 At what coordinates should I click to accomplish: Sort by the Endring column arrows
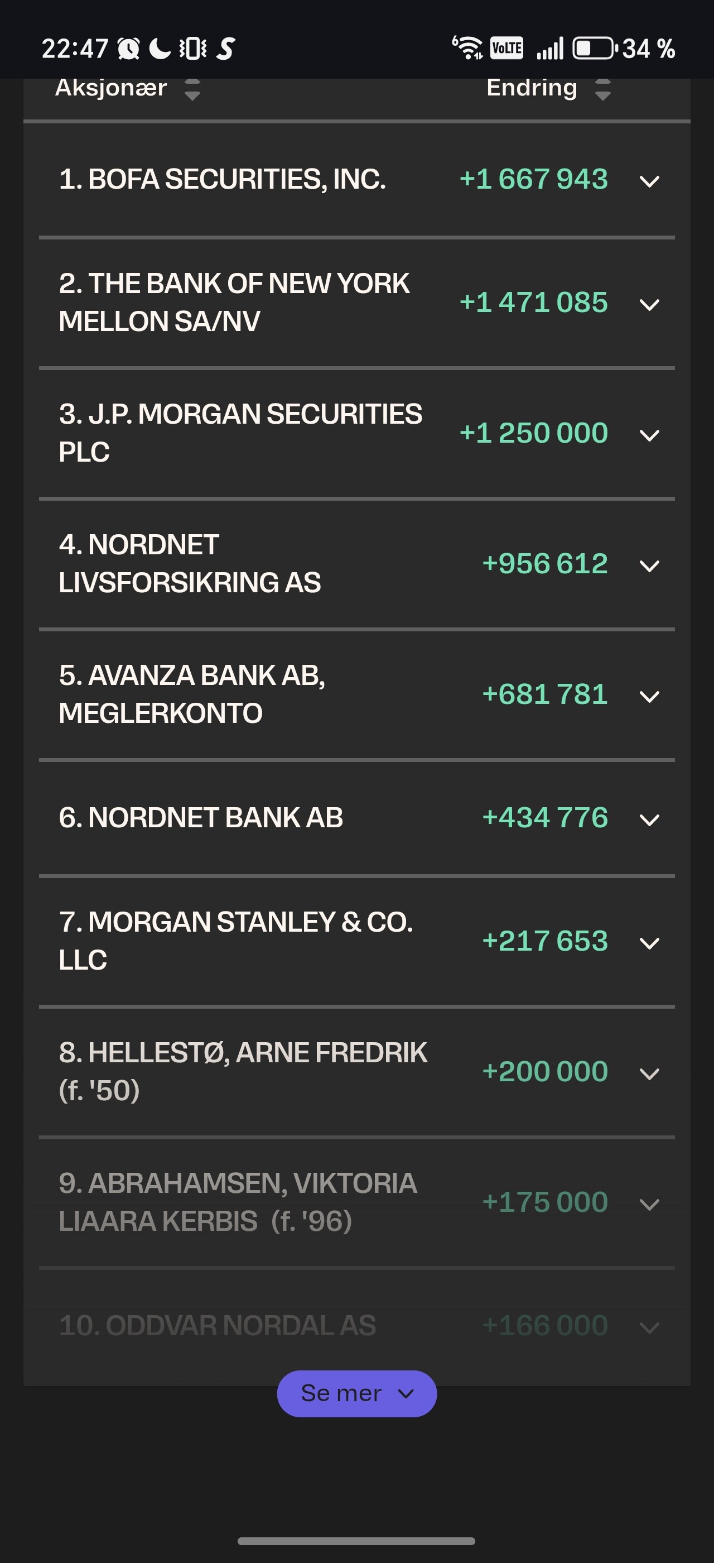pos(602,89)
